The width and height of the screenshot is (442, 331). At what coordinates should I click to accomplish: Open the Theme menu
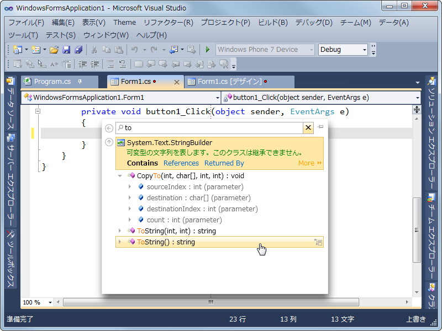125,22
